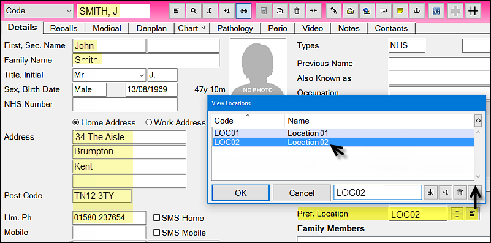Click the grey medical cross icon
The image size is (491, 243).
[x=455, y=11]
